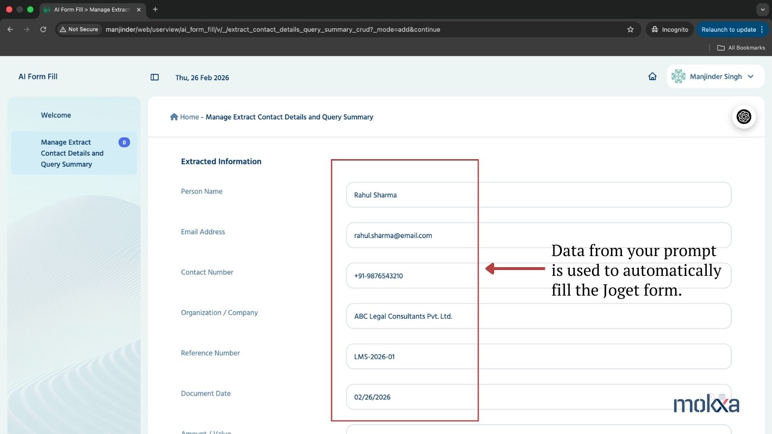The width and height of the screenshot is (772, 434).
Task: Click the browser forward arrow
Action: tap(27, 29)
